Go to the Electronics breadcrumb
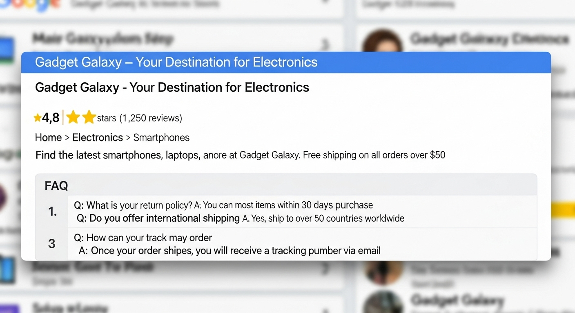This screenshot has height=313, width=575. tap(98, 138)
